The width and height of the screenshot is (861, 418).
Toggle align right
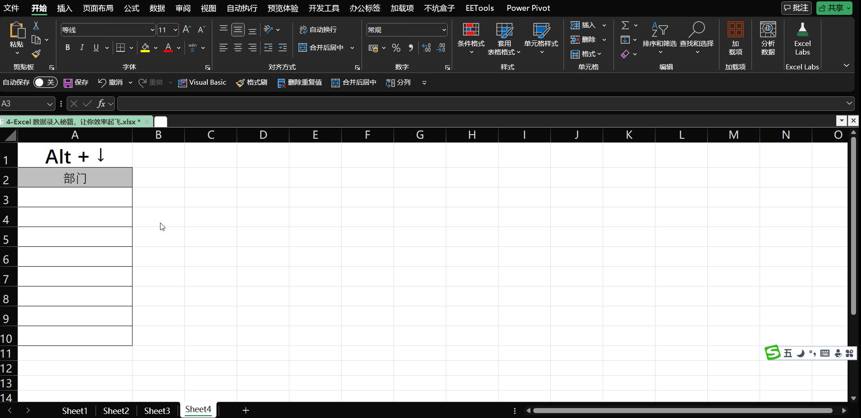click(252, 47)
